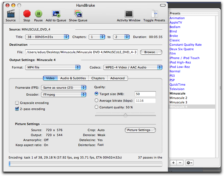This screenshot has height=176, width=224.
Task: Select Constant quality radio button
Action: [96, 107]
